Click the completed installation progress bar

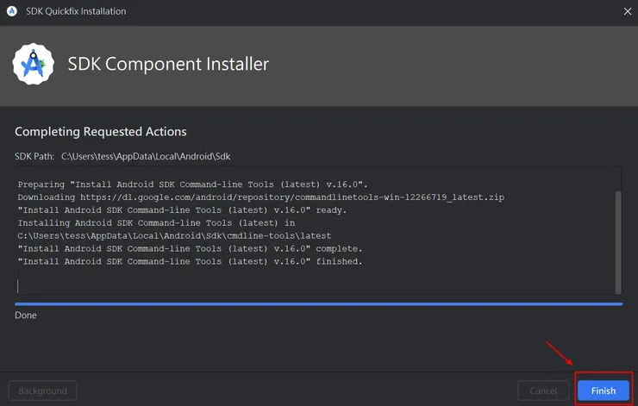pos(318,303)
